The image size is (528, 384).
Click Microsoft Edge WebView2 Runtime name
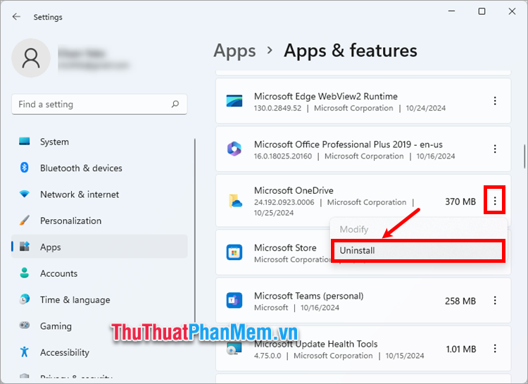click(326, 97)
